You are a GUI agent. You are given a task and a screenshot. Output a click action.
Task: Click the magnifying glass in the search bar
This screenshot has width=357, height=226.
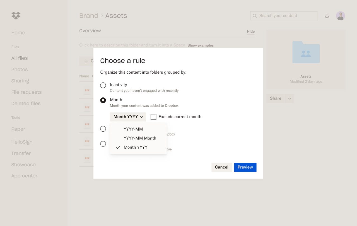click(255, 16)
